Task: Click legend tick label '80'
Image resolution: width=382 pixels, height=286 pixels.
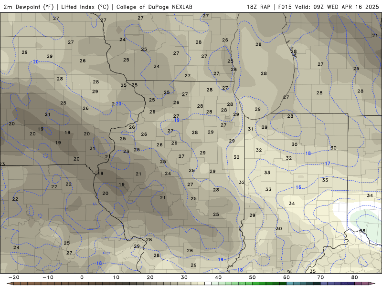Action: click(355, 277)
